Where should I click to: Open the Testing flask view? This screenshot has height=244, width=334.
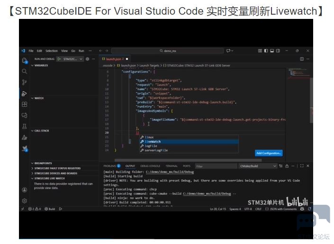pos(24,126)
